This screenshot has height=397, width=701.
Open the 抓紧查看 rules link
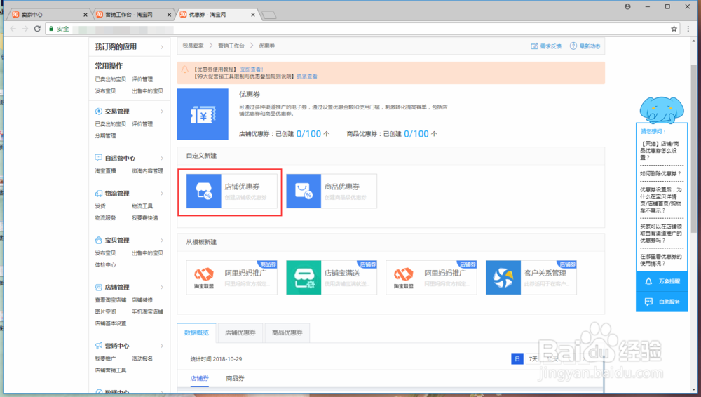307,76
